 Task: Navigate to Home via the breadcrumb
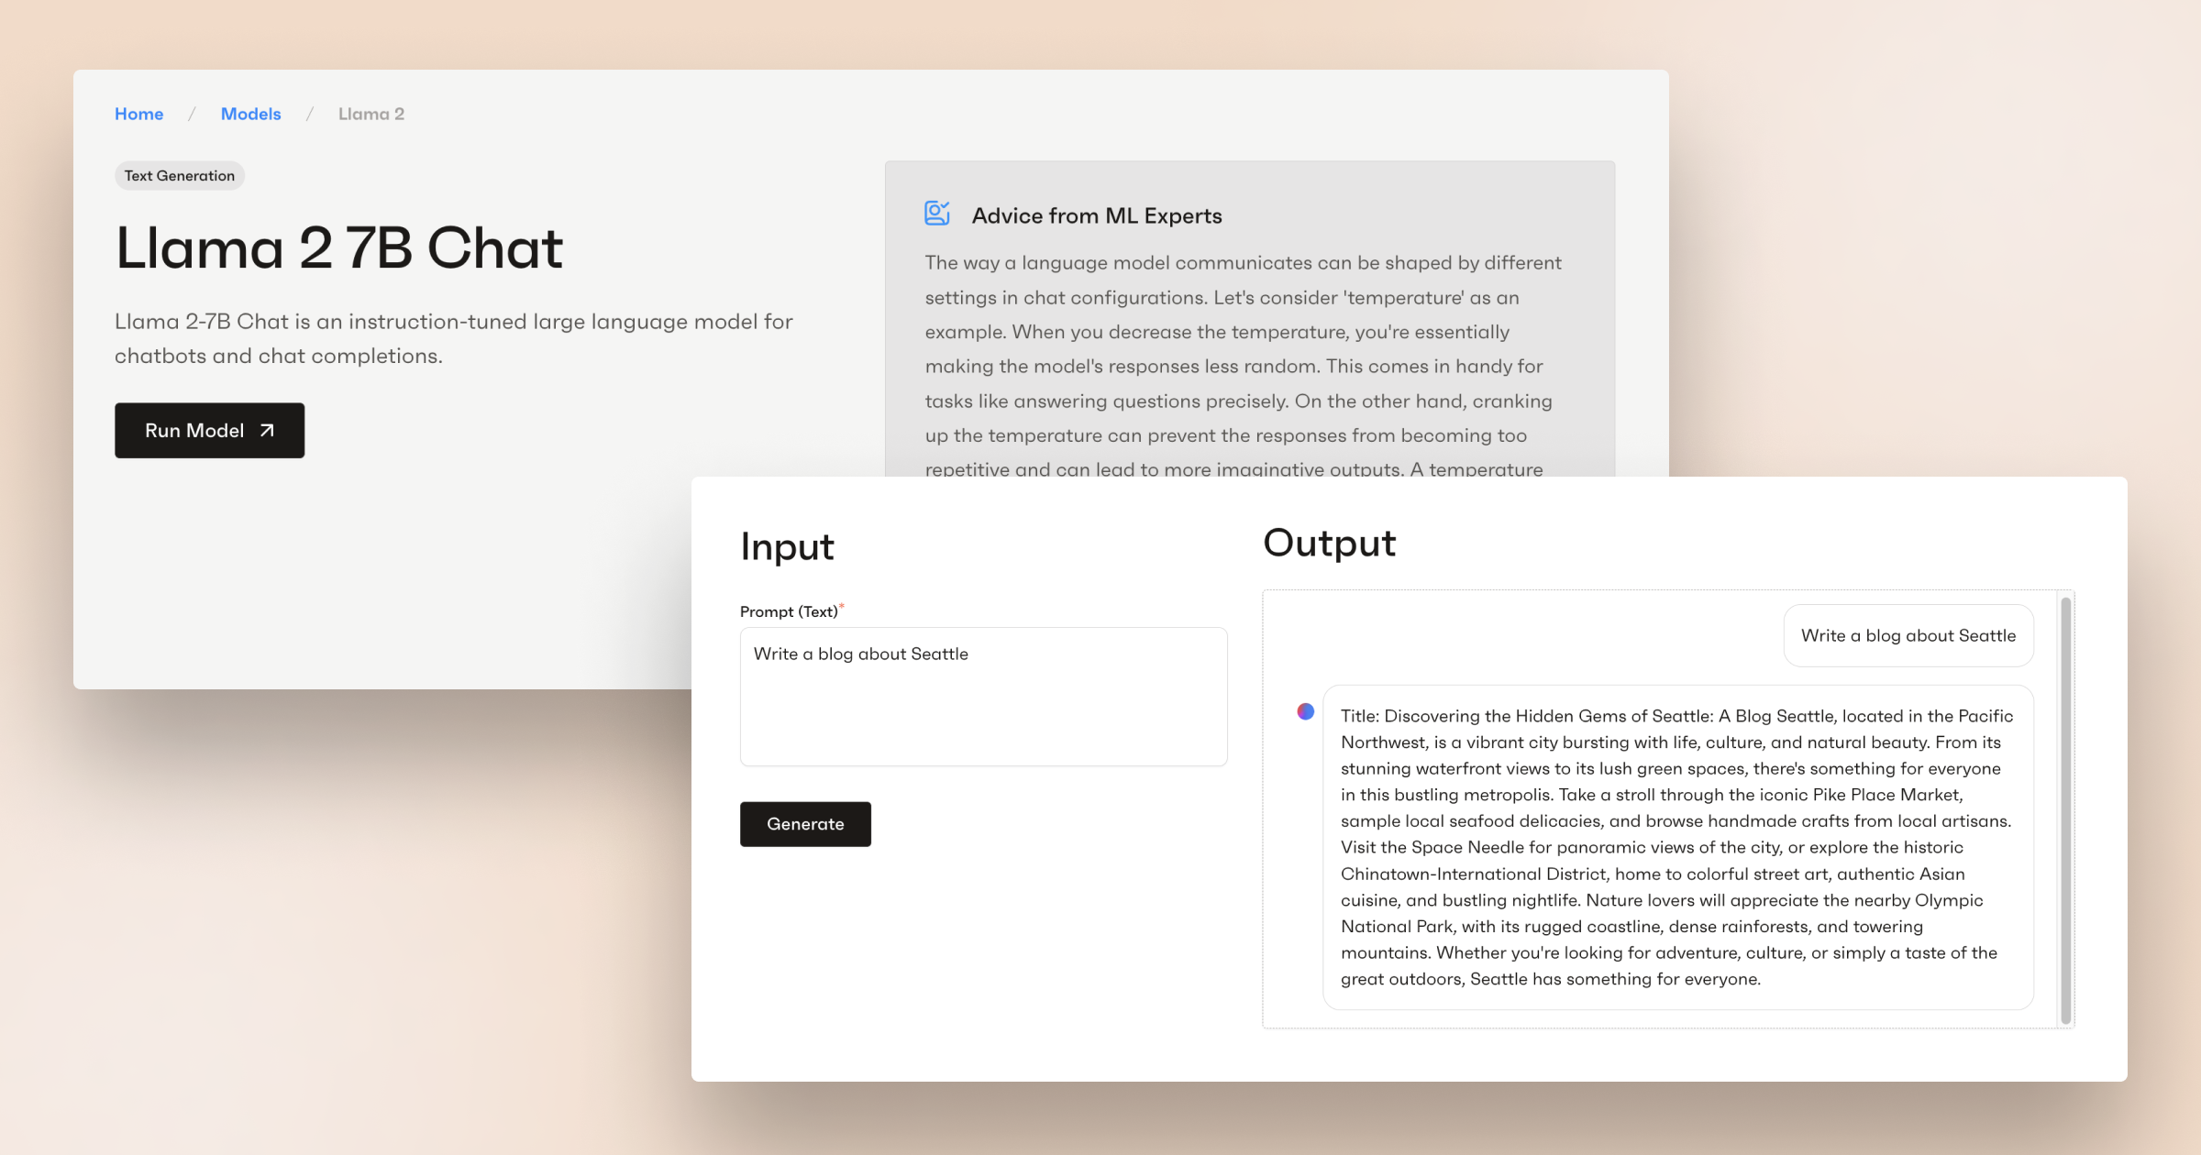coord(138,114)
